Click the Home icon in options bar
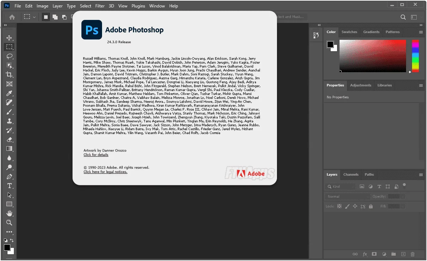427x261 pixels. click(12, 17)
